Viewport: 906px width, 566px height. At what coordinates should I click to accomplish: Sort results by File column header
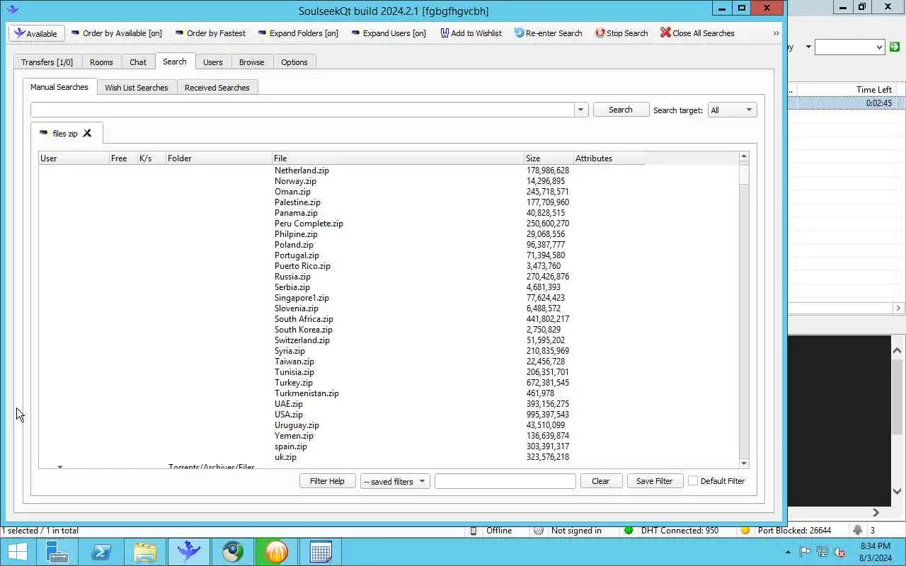398,158
